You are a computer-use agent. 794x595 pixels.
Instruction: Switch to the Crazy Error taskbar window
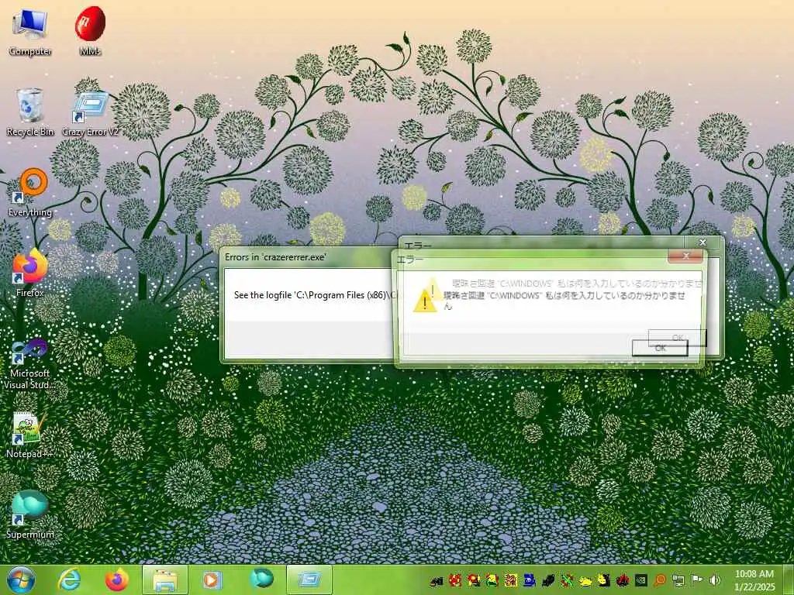click(x=309, y=580)
